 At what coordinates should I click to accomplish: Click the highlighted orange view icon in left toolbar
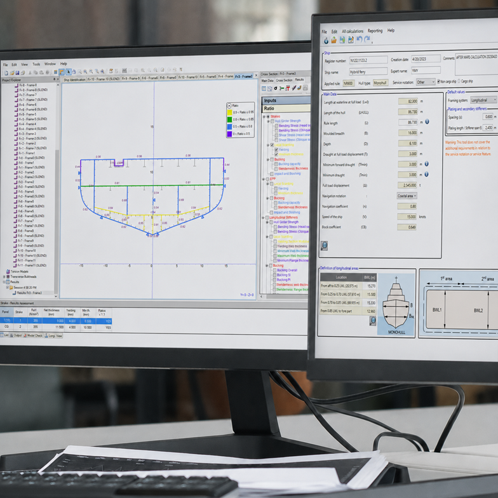click(x=62, y=72)
